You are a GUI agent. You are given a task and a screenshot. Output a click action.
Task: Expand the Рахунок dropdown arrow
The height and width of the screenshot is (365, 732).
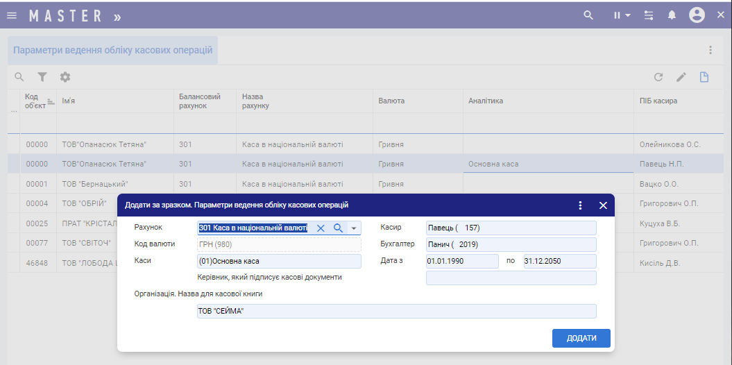tap(353, 228)
